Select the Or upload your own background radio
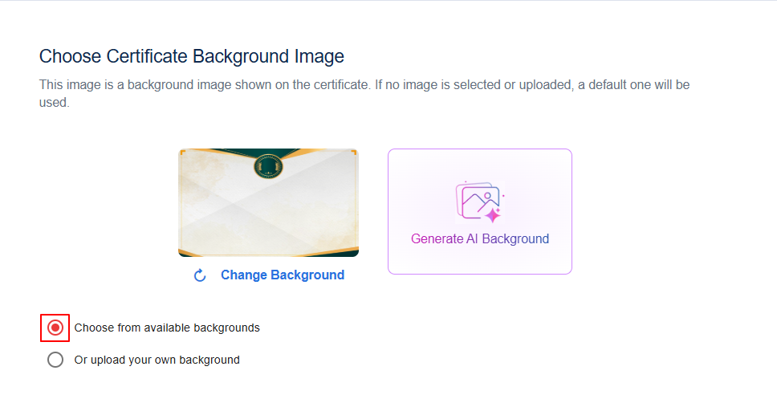 (x=55, y=360)
